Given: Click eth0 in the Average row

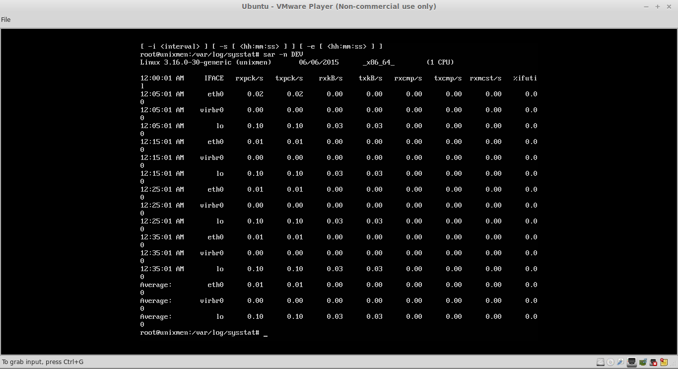Looking at the screenshot, I should point(216,285).
